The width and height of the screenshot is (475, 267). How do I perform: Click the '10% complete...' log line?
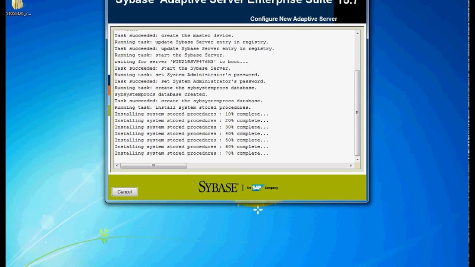coord(191,114)
